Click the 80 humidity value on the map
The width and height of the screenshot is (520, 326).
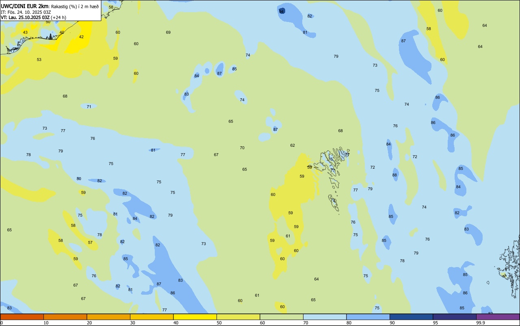click(x=79, y=179)
